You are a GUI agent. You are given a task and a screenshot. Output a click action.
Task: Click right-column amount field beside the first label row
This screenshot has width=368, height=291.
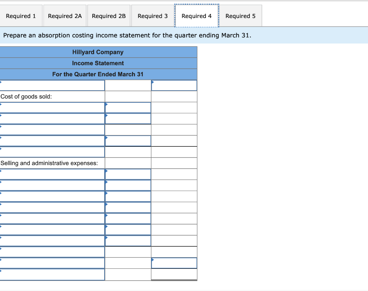click(174, 86)
